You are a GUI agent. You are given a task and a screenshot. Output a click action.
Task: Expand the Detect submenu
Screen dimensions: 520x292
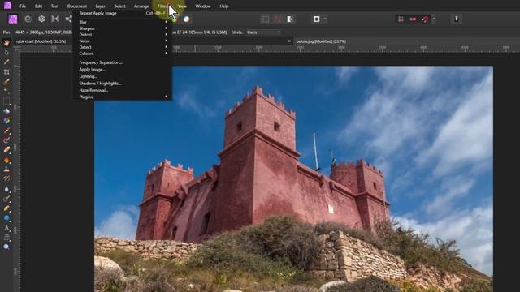(123, 47)
